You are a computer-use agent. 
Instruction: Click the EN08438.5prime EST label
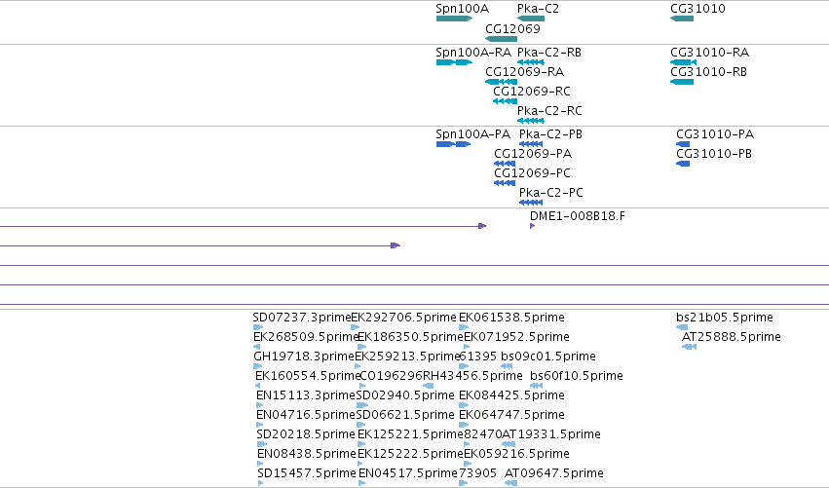tap(306, 454)
